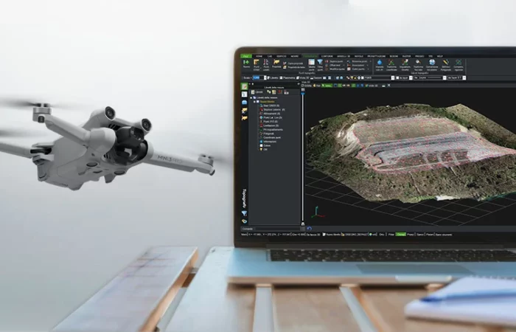Open the RASTER ribbon tab
The image size is (516, 332).
(406, 56)
